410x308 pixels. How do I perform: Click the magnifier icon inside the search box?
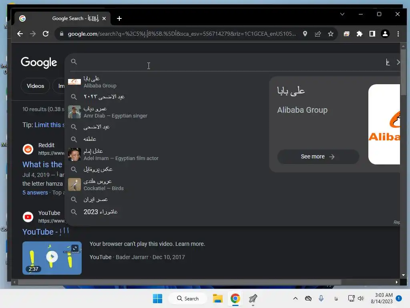tap(74, 61)
